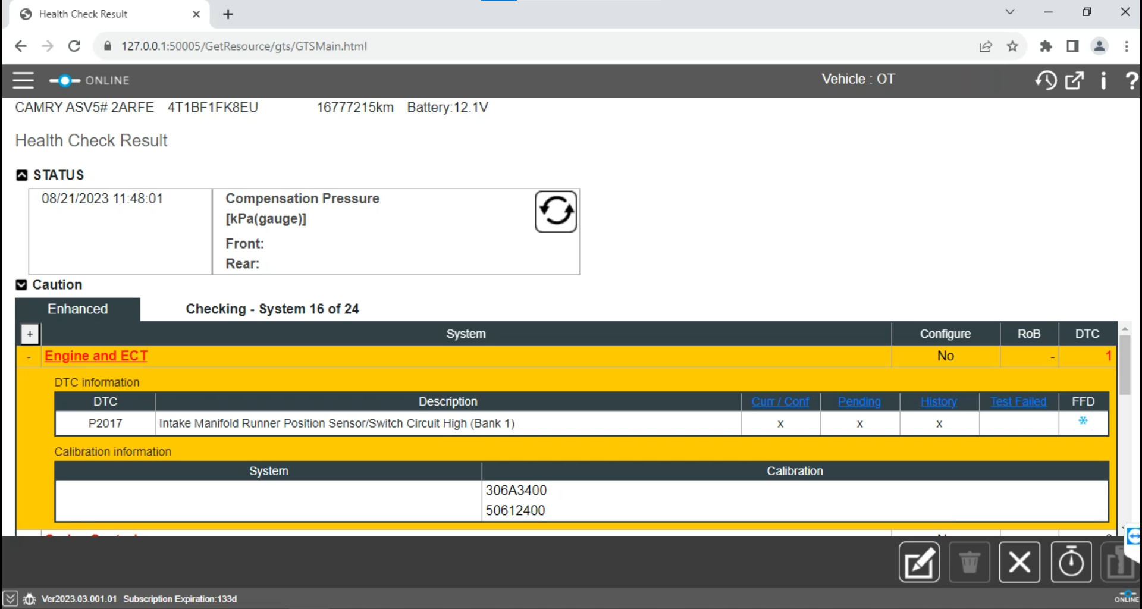
Task: Collapse the Engine and ECT row with minus
Action: (x=29, y=356)
